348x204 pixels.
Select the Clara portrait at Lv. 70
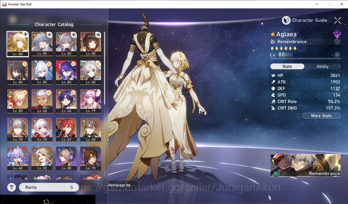(42, 130)
